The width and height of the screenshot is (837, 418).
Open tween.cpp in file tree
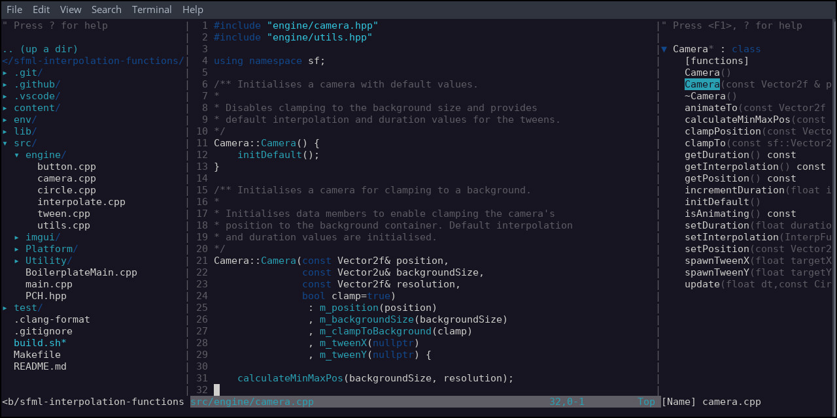click(x=63, y=214)
